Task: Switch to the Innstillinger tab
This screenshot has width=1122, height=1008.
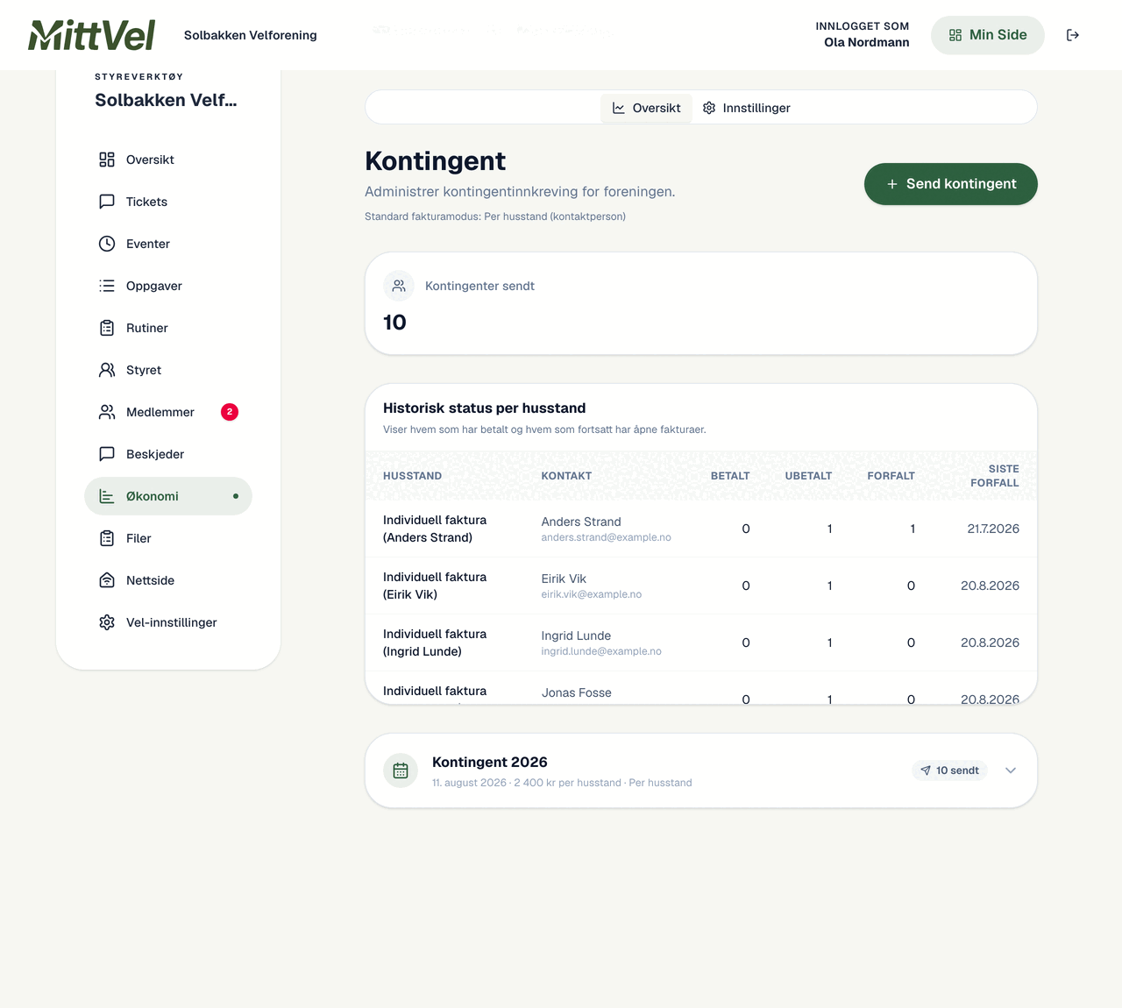Action: [747, 108]
